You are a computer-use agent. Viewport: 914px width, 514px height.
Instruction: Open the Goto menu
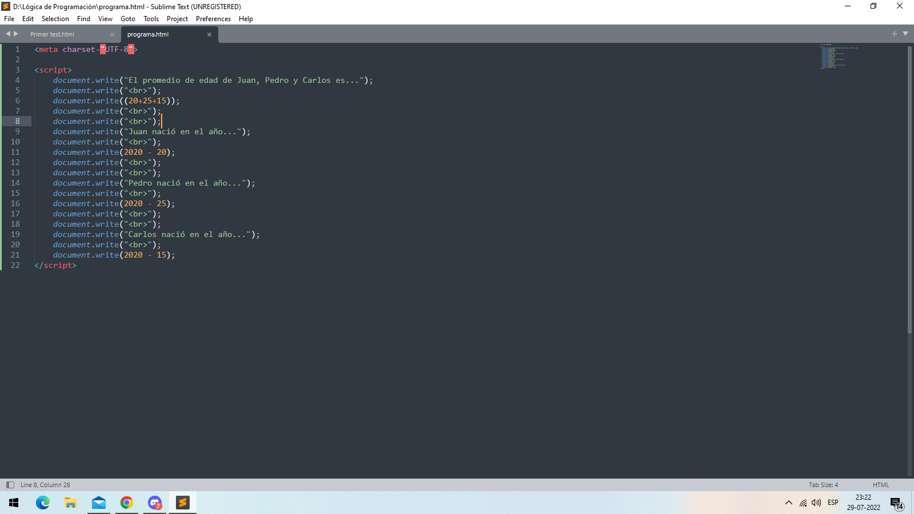128,19
